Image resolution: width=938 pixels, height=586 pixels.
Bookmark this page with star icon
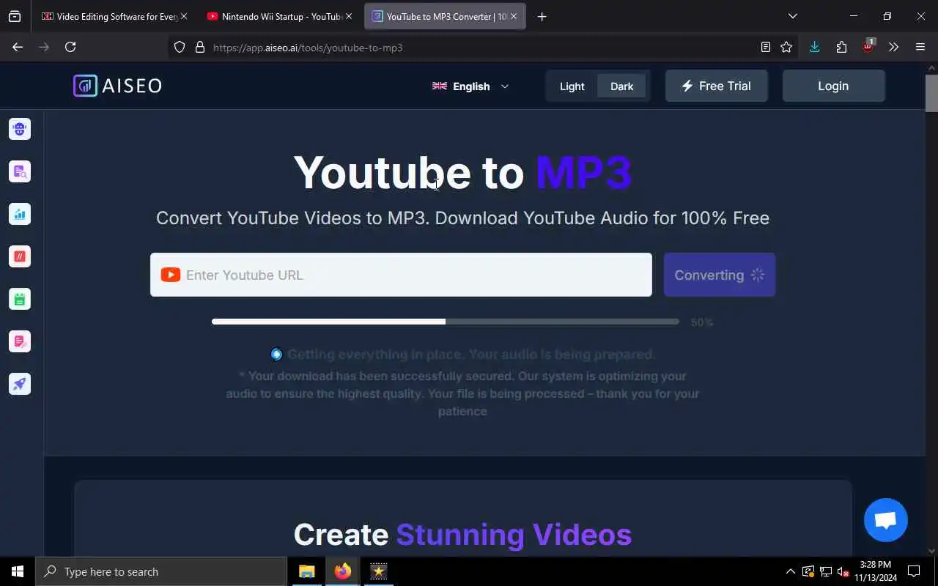[786, 47]
